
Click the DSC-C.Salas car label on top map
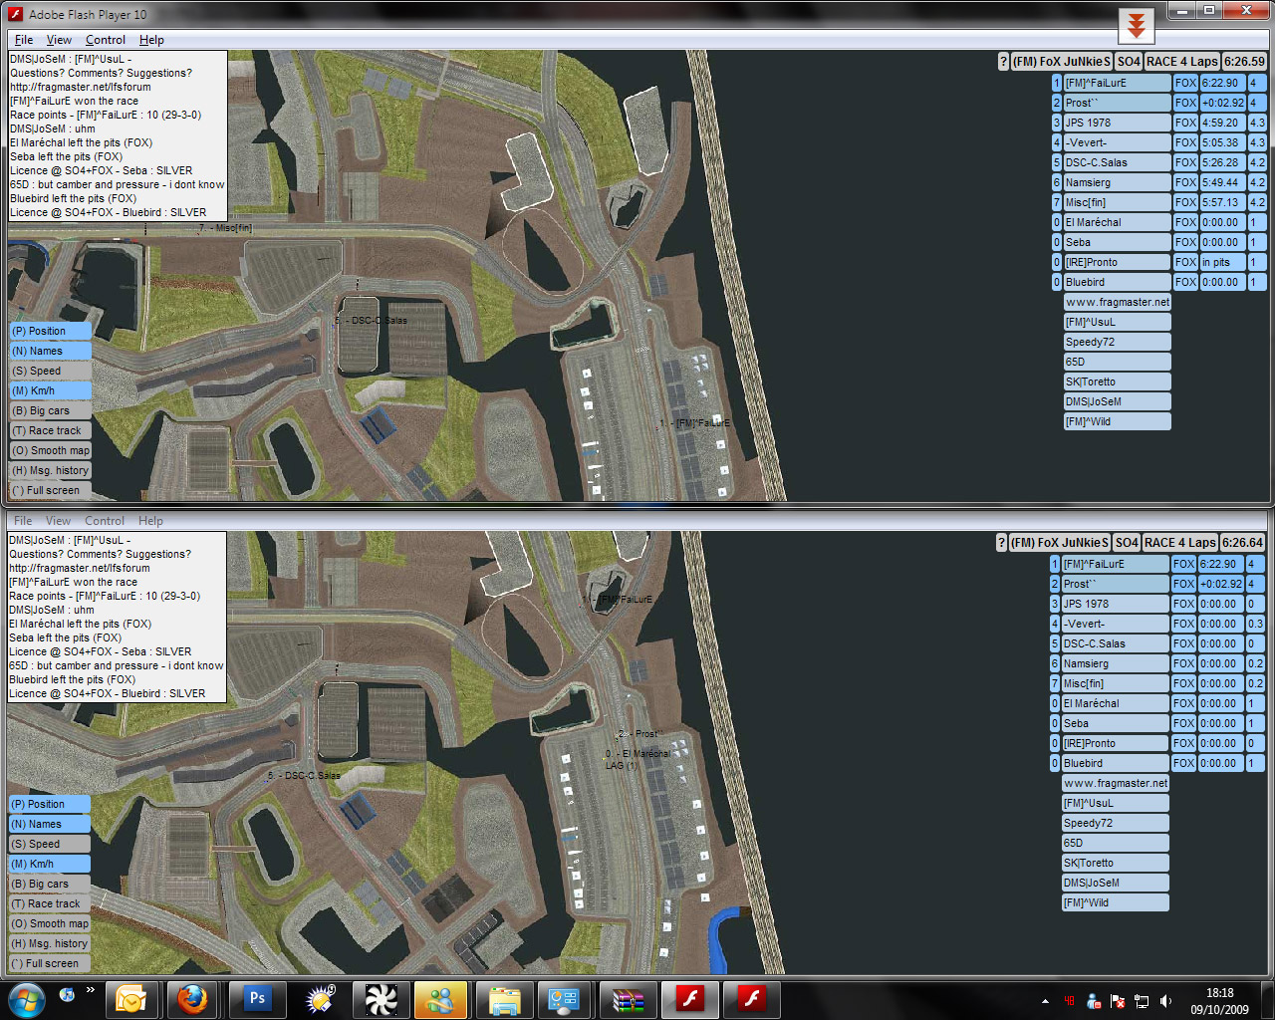click(371, 321)
